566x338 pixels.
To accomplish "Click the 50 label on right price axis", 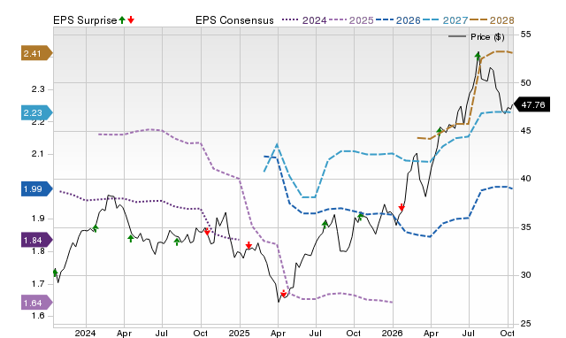I will (525, 82).
